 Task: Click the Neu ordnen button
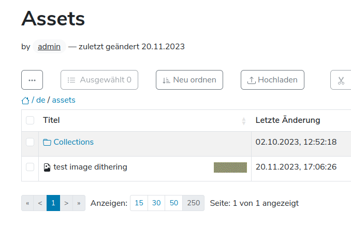point(189,80)
